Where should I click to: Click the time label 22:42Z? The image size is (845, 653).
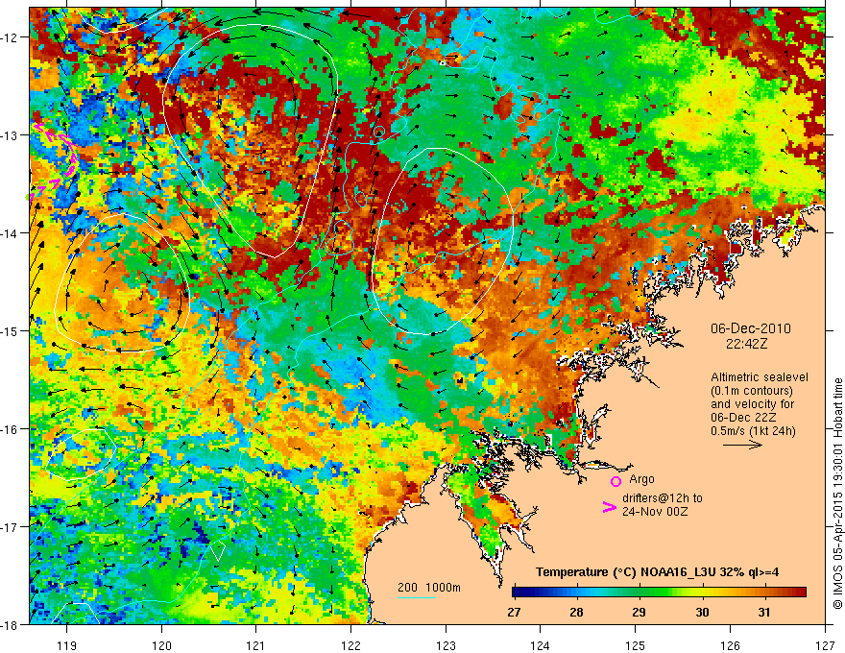[746, 344]
